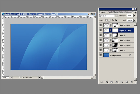This screenshot has height=94, width=140.
Task: Collapse the Layers palette with its minimize button
Action: coord(133,9)
